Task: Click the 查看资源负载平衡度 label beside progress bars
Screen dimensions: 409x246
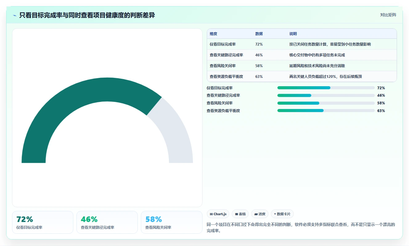Action: pos(223,111)
